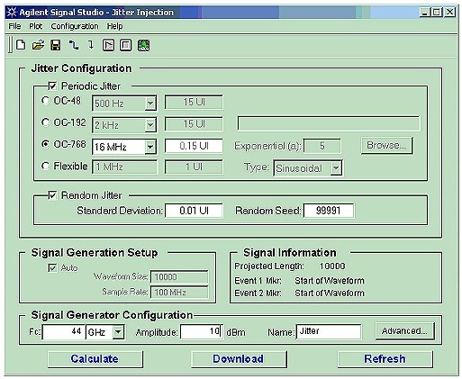Click the step waveform toolbar icon
This screenshot has height=379, width=462.
74,45
